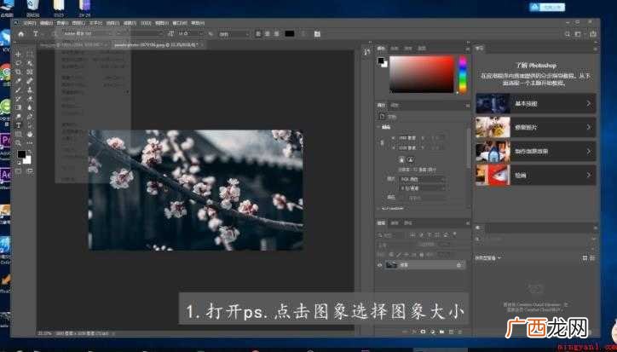Toggle the lock icon on the background layer
This screenshot has height=352, width=617.
[458, 265]
